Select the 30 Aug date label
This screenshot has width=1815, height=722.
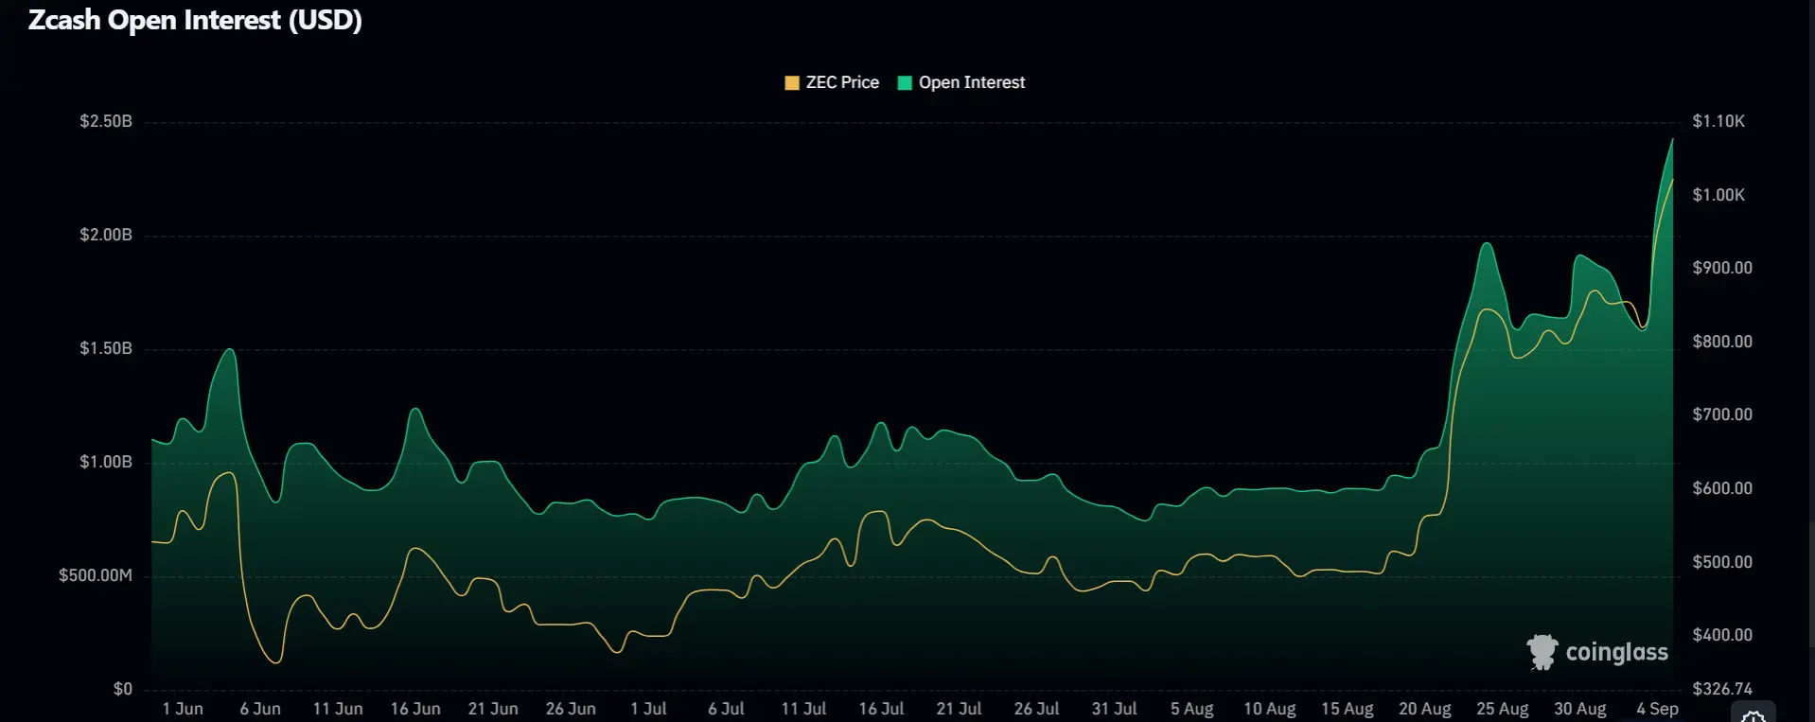click(x=1579, y=709)
